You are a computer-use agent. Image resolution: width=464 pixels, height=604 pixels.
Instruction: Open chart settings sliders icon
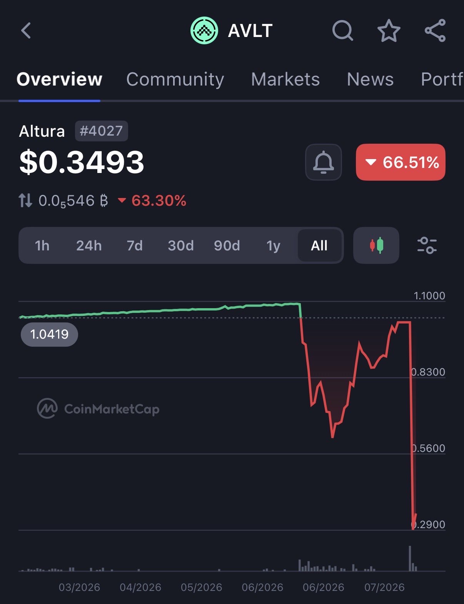tap(427, 245)
